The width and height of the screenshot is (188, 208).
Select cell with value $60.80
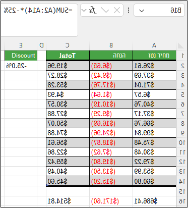pyautogui.click(x=154, y=181)
